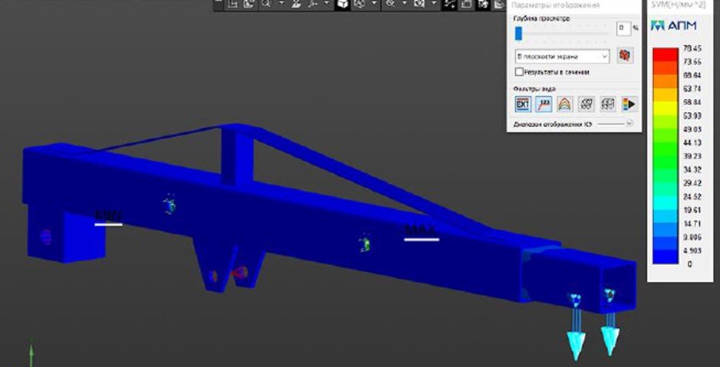The image size is (720, 367).
Task: Click the red section plane icon button
Action: coord(626,56)
